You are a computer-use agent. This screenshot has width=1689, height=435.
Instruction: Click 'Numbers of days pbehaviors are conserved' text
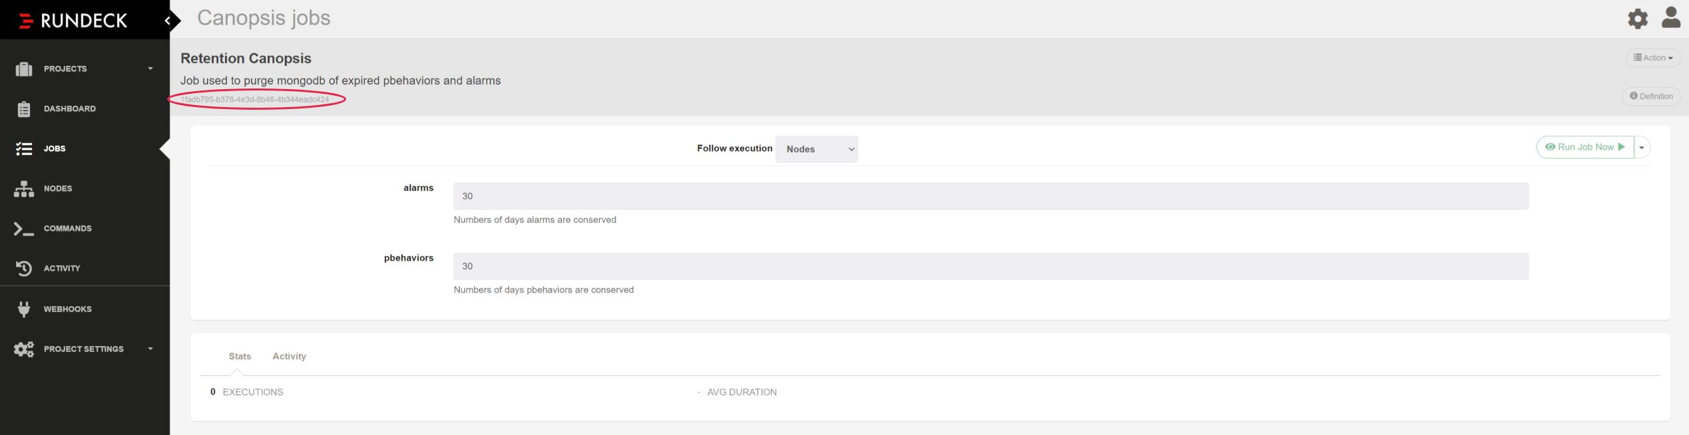[543, 290]
